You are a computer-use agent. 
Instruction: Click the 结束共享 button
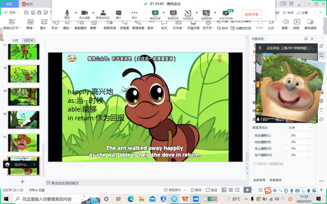click(251, 14)
